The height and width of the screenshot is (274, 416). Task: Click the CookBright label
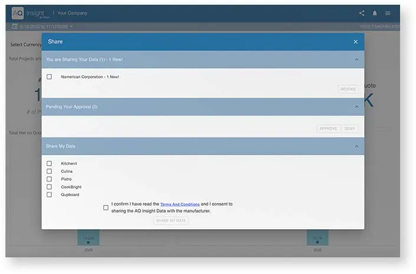pos(71,187)
